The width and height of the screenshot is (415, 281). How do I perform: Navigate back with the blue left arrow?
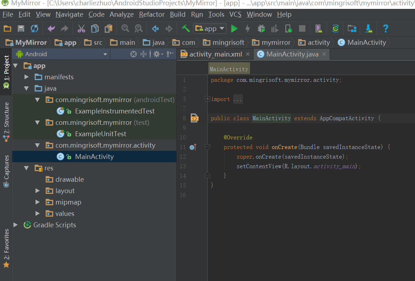pos(155,28)
